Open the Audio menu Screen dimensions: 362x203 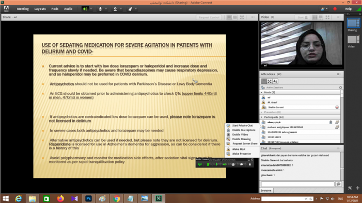point(68,9)
